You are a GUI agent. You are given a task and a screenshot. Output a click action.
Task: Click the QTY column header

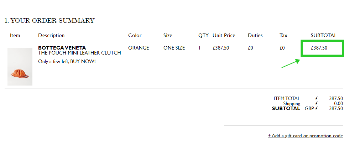point(203,35)
